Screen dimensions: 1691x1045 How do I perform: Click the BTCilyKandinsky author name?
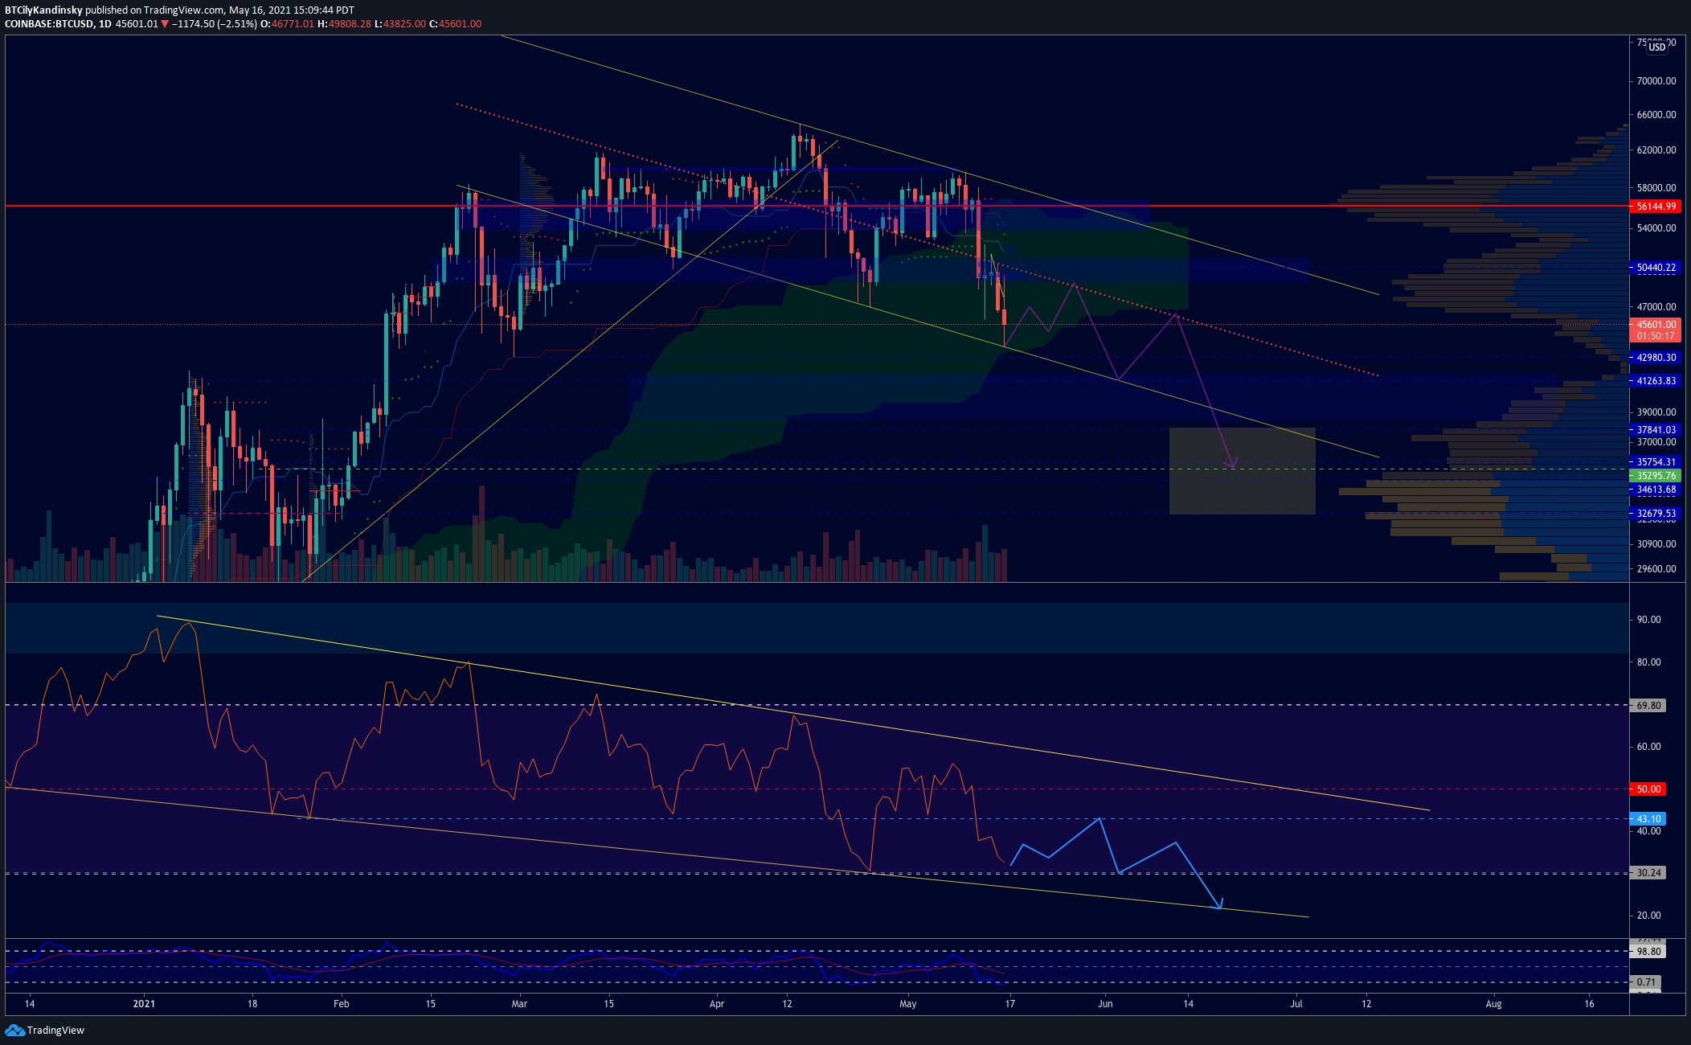(x=43, y=10)
